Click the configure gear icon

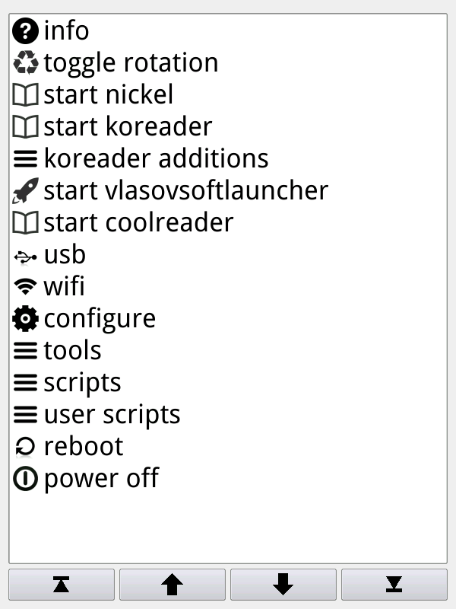(26, 319)
